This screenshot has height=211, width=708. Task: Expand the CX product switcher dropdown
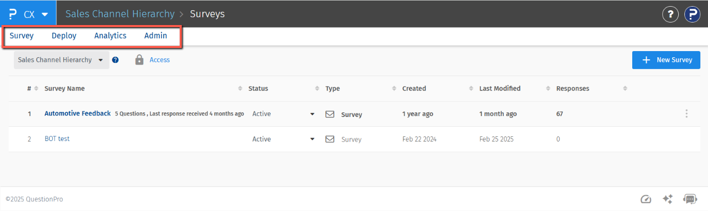(45, 14)
